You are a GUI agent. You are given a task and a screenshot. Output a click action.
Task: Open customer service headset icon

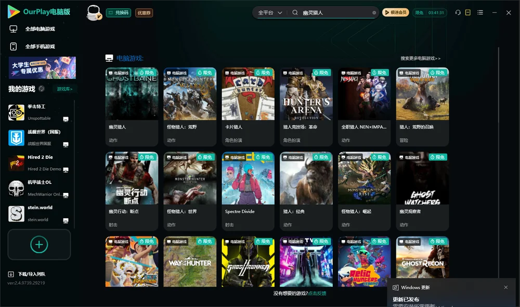click(x=458, y=12)
